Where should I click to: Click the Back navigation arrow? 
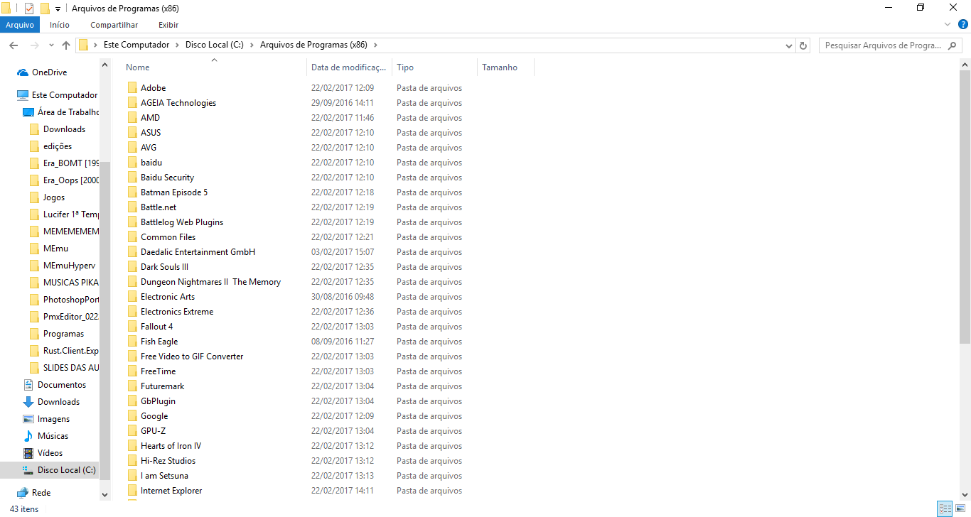14,45
